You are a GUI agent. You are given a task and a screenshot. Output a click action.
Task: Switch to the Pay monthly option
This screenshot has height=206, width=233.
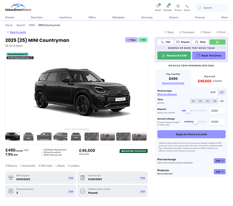[x=173, y=79]
